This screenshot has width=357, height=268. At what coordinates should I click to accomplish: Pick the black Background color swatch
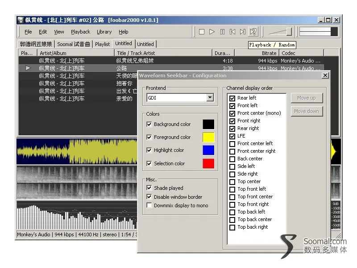[x=208, y=124]
